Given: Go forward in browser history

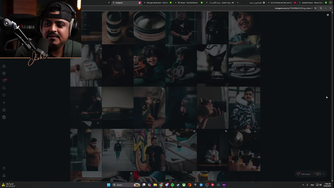Looking at the screenshot, I should (326, 8).
